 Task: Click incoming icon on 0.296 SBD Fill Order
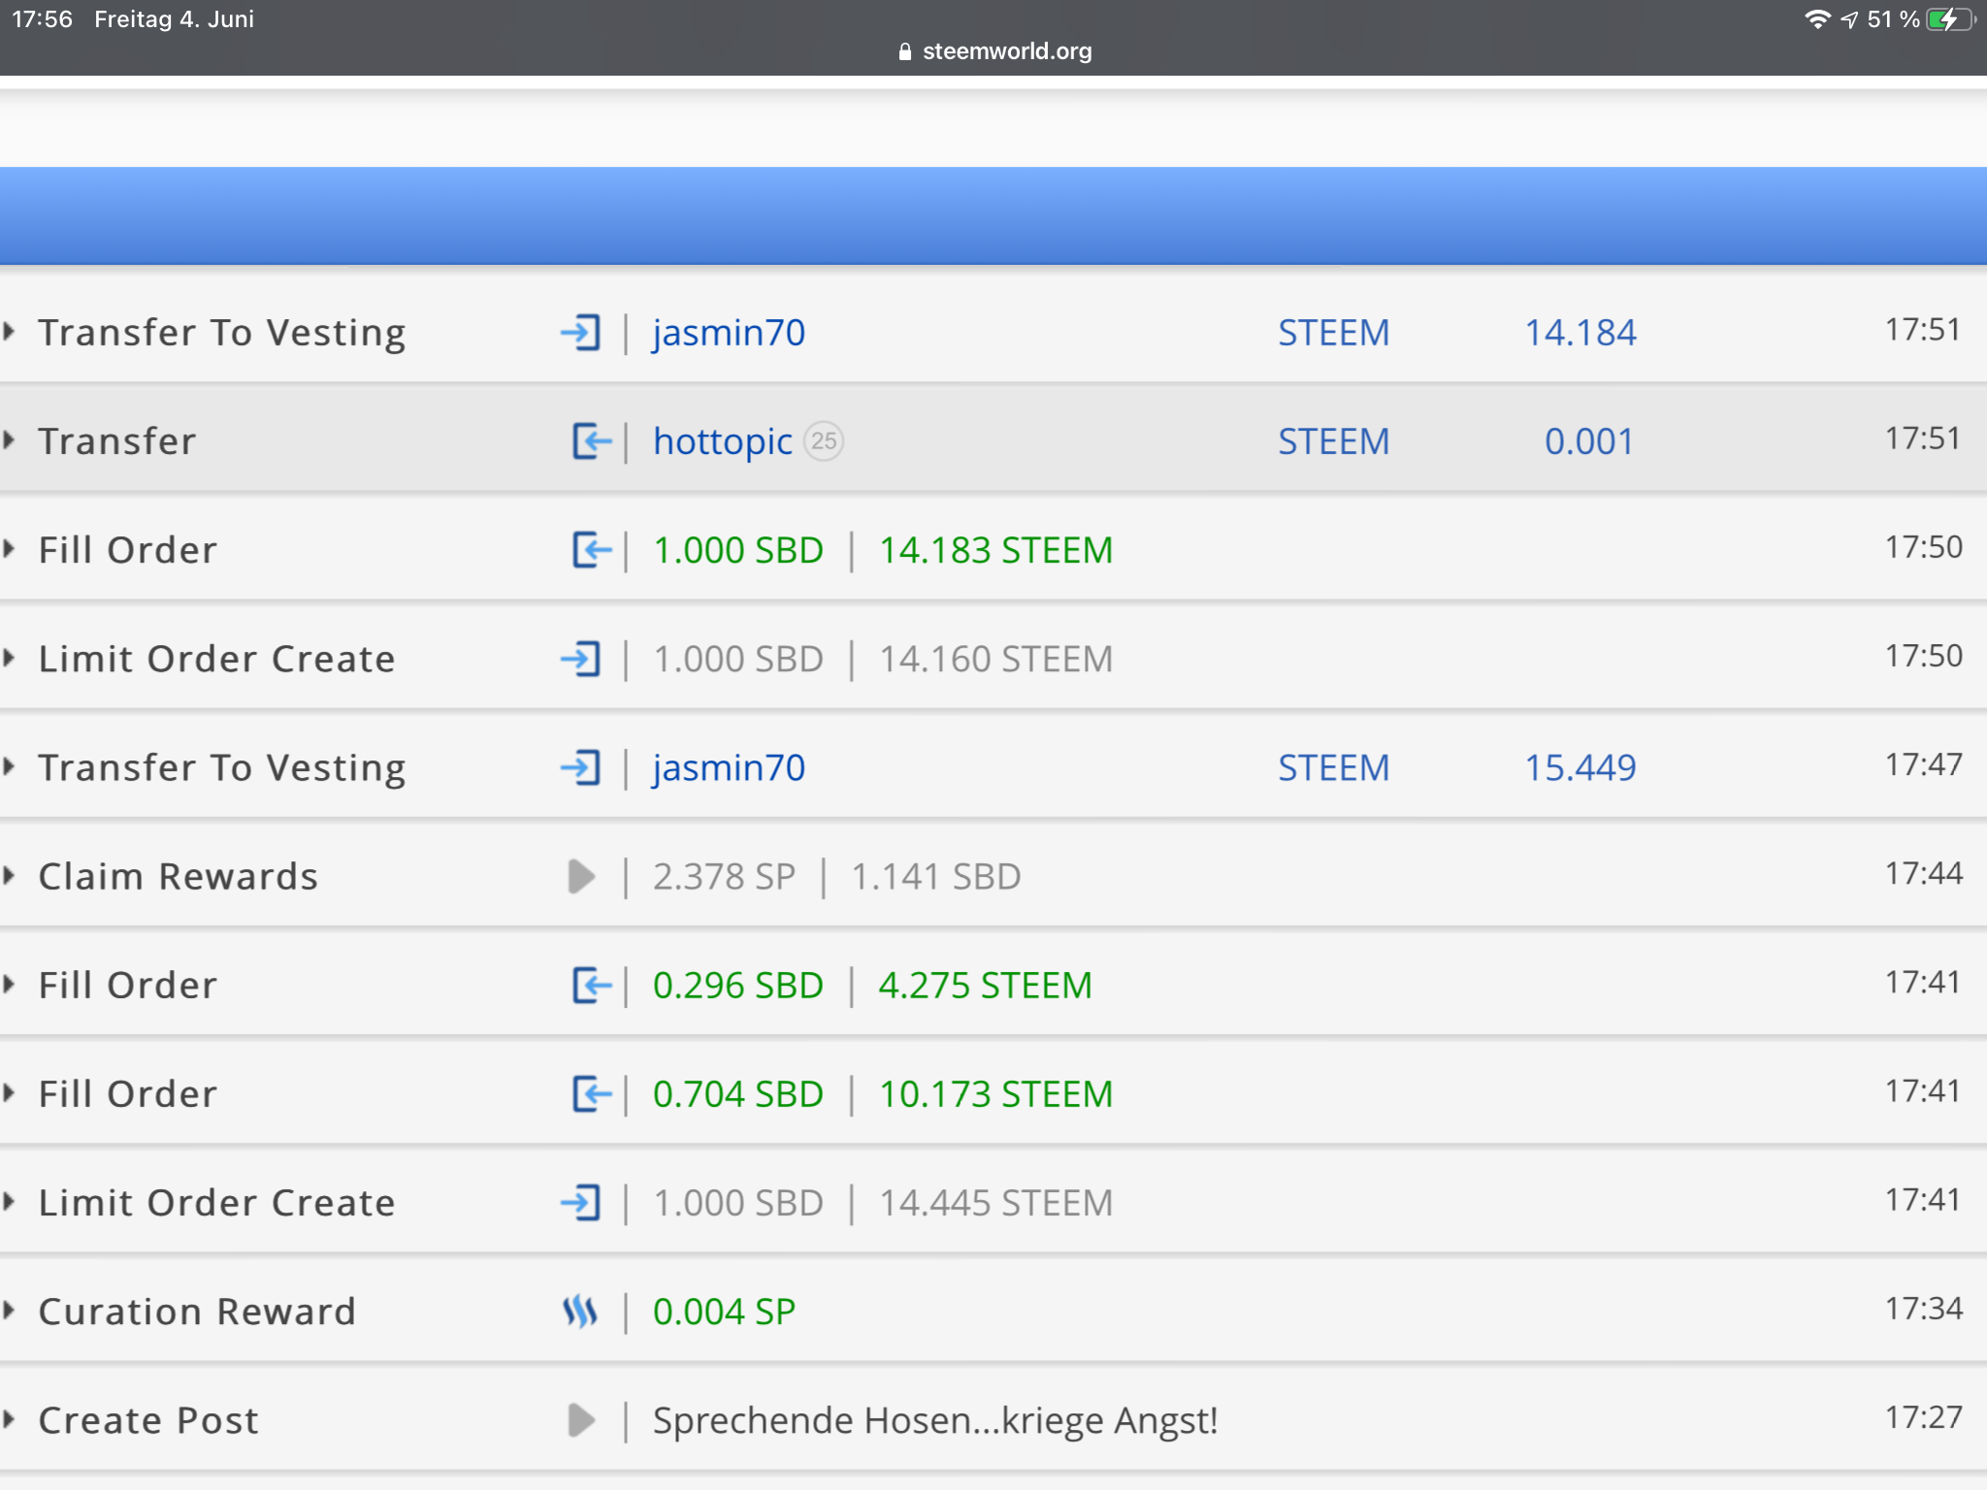592,986
